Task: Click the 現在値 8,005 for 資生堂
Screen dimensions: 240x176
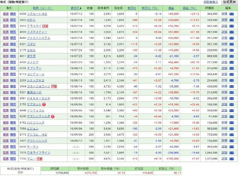Action: [120, 56]
